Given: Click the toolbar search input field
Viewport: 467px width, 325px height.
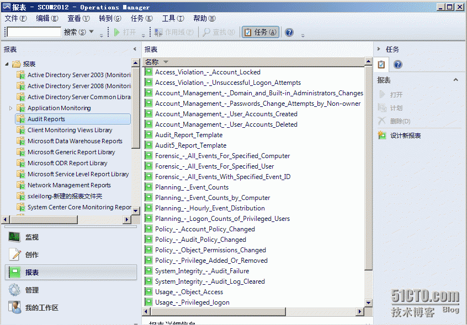Looking at the screenshot, I should 34,32.
